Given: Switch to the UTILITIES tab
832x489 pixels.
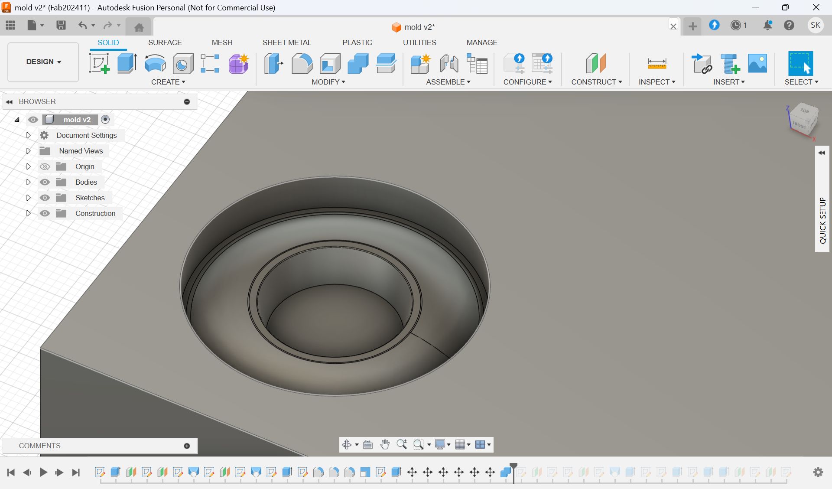Looking at the screenshot, I should (419, 42).
